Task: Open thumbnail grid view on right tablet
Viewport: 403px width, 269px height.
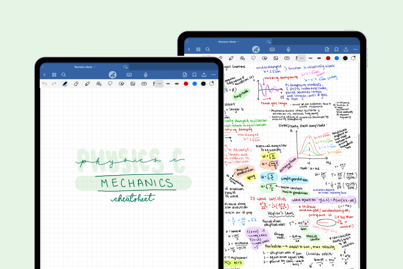Action: click(198, 49)
